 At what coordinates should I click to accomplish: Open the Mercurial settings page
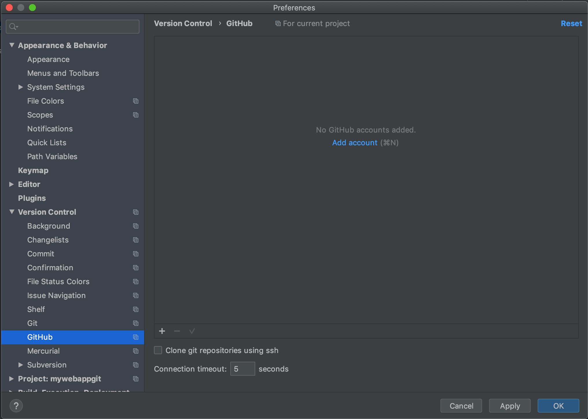(x=43, y=351)
